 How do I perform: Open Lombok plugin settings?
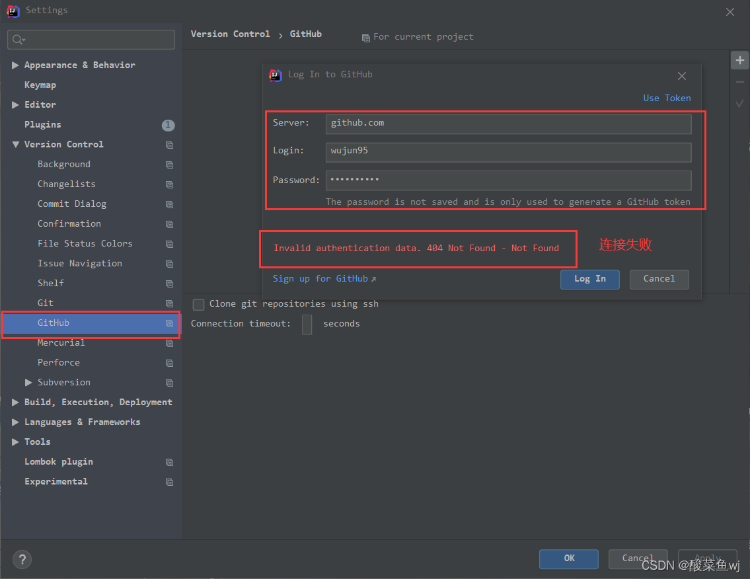59,462
